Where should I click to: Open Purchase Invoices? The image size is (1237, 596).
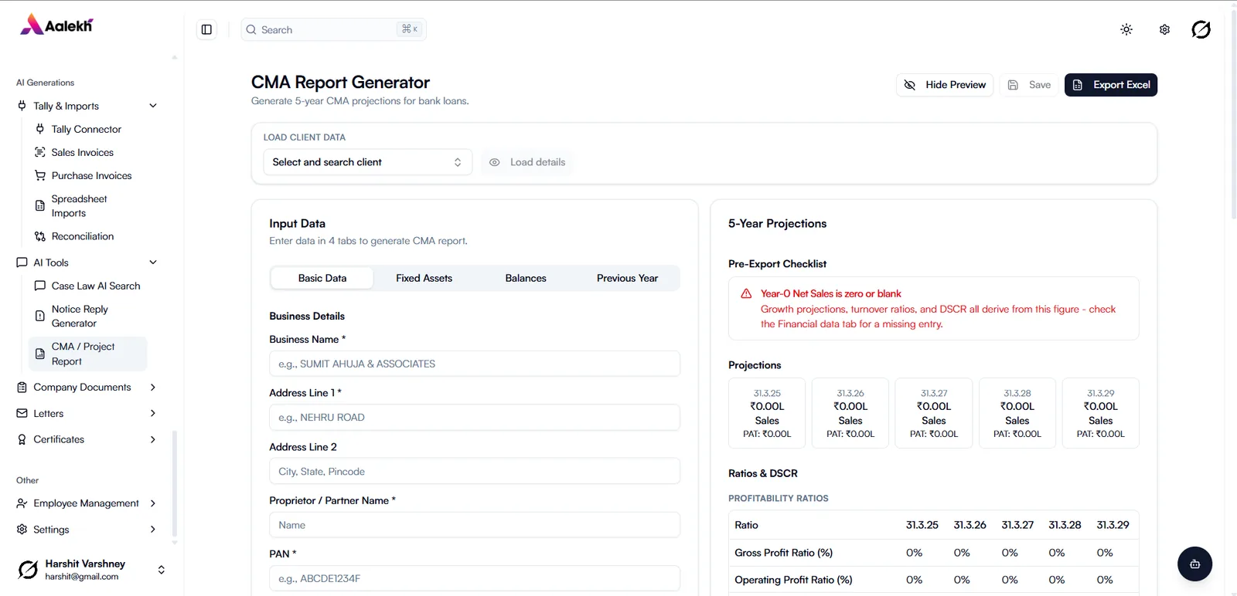tap(91, 175)
